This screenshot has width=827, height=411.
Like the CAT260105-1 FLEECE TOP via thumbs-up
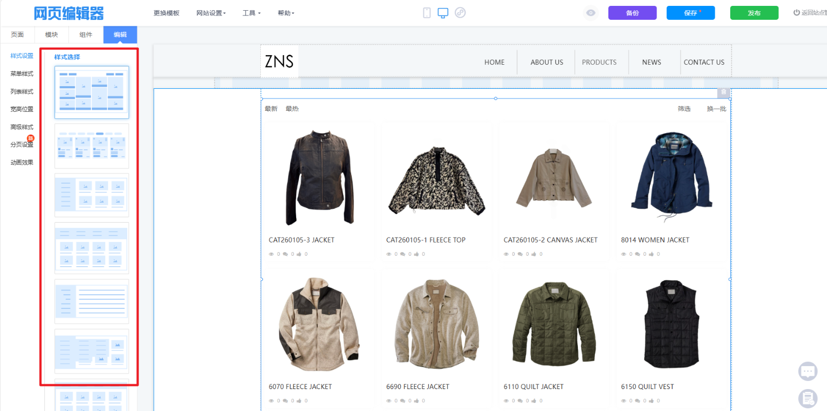tap(417, 254)
